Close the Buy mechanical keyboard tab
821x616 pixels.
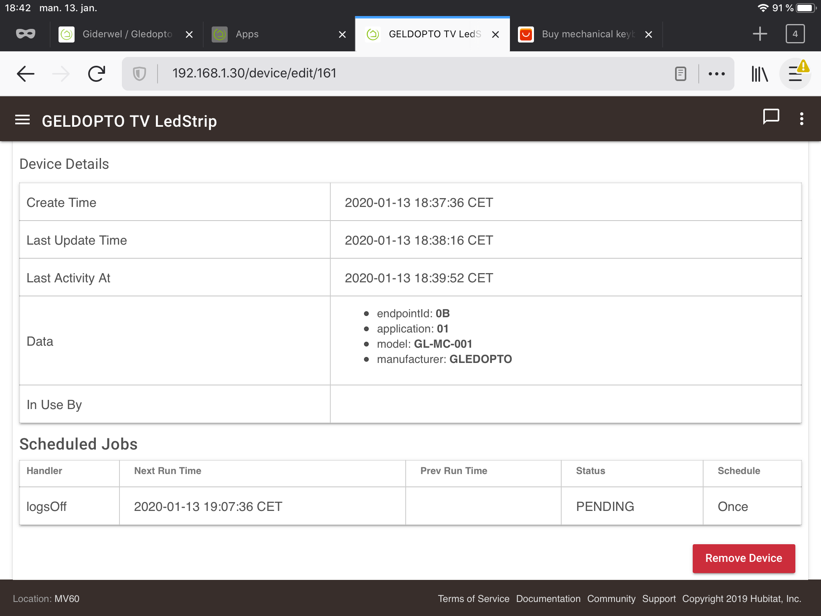click(x=649, y=34)
